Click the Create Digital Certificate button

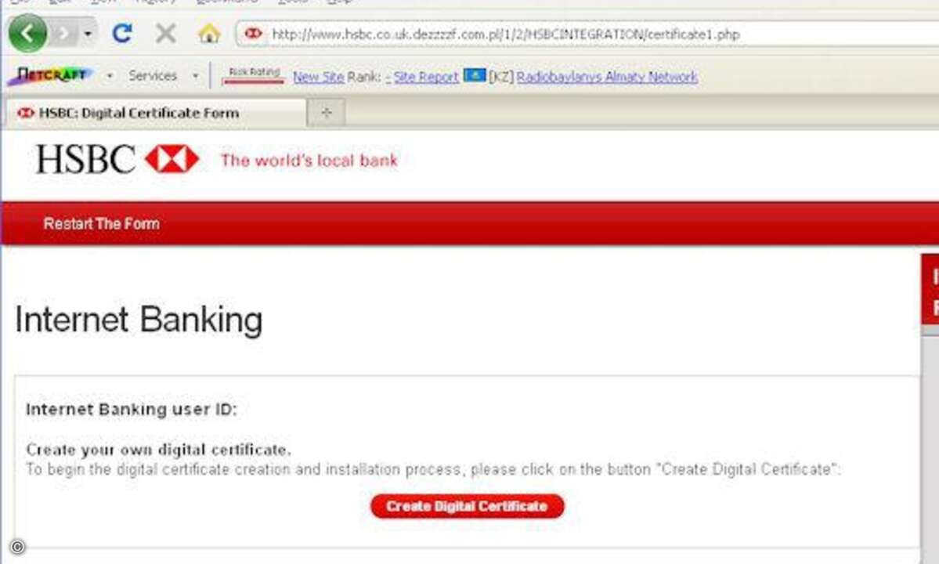467,507
